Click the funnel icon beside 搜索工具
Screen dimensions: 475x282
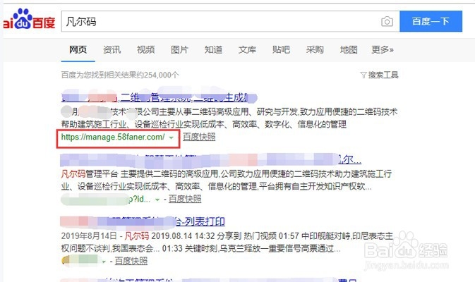(363, 75)
